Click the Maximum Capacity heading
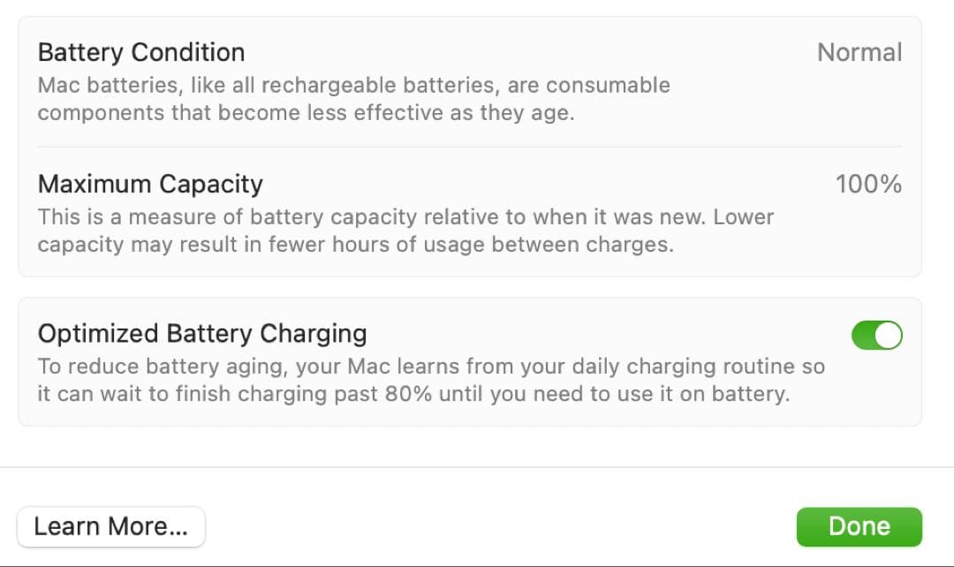The image size is (954, 567). [150, 184]
